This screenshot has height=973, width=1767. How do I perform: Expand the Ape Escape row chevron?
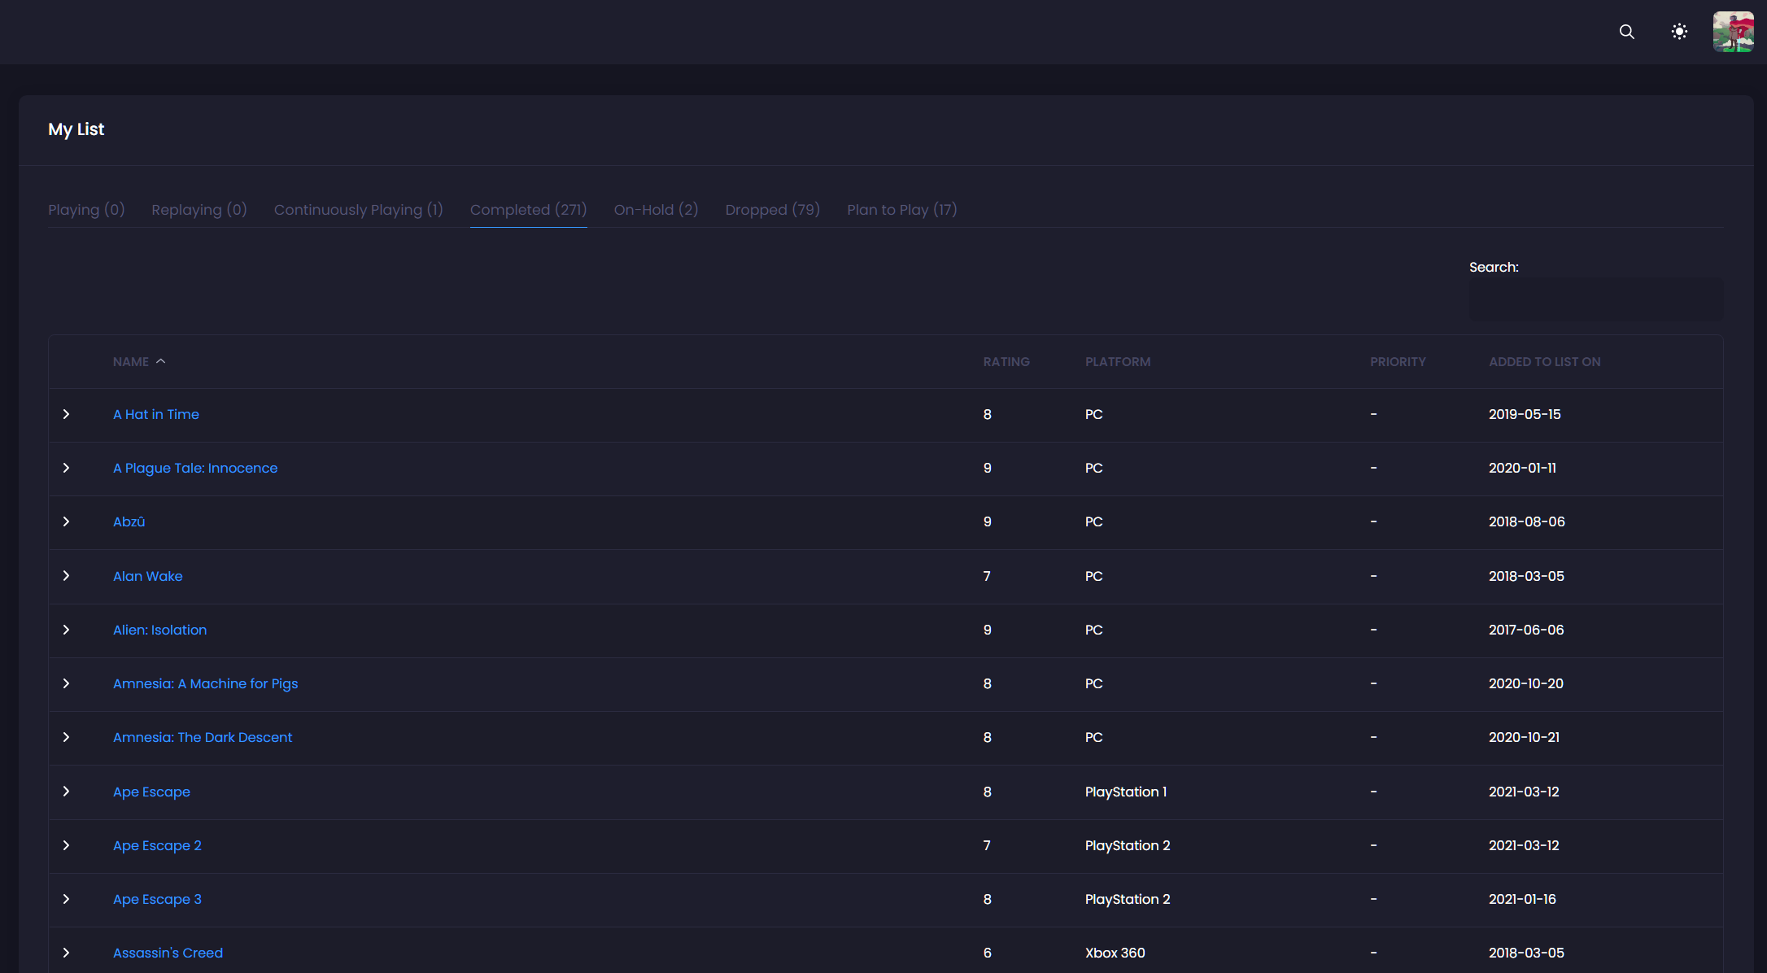67,792
